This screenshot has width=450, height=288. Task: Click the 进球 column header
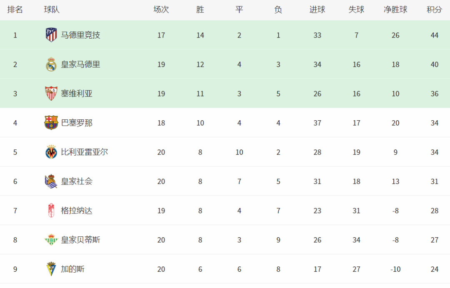[317, 10]
